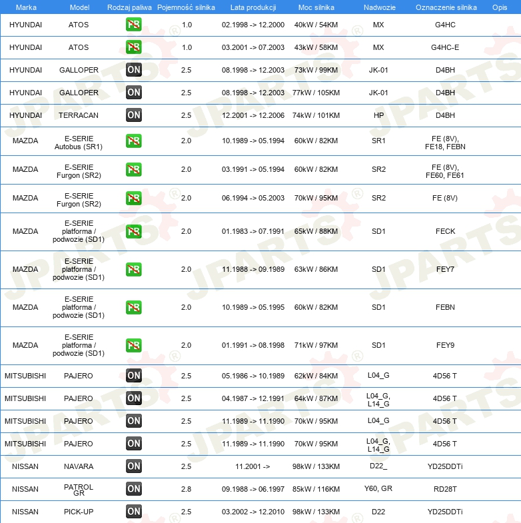
Task: Click body code HP in Terracan row
Action: pos(378,115)
